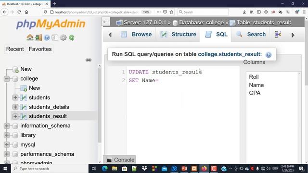The image size is (308, 173).
Task: Click the Server: 127.0.0.1 breadcrumb link
Action: [144, 23]
